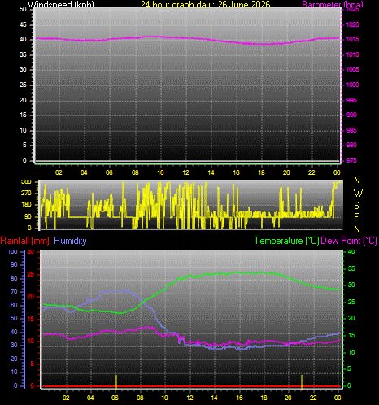The image size is (379, 405).
Task: Click 45 on the windspeed axis
Action: coord(23,24)
